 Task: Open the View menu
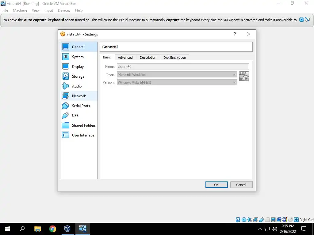(x=36, y=10)
